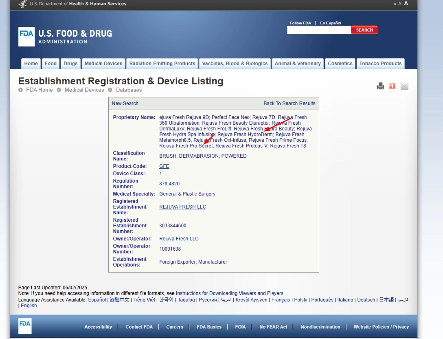
Task: Open FOIA footer link
Action: coord(240,327)
